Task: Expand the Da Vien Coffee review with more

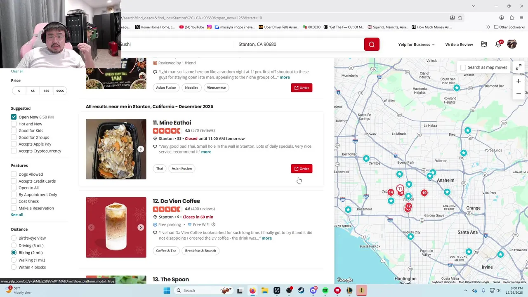Action: 267,238
